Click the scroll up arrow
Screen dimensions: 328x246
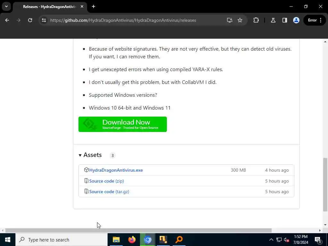click(325, 42)
